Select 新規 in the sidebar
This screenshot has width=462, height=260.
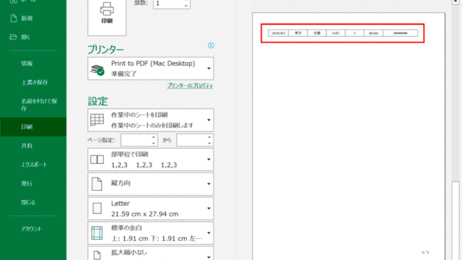(x=27, y=19)
